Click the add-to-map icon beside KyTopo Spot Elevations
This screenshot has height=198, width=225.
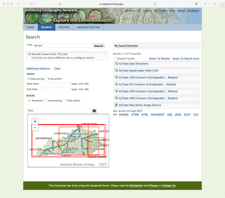tap(116, 63)
